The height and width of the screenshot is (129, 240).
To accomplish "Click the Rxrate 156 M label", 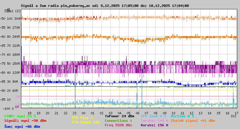I will pos(154,125).
